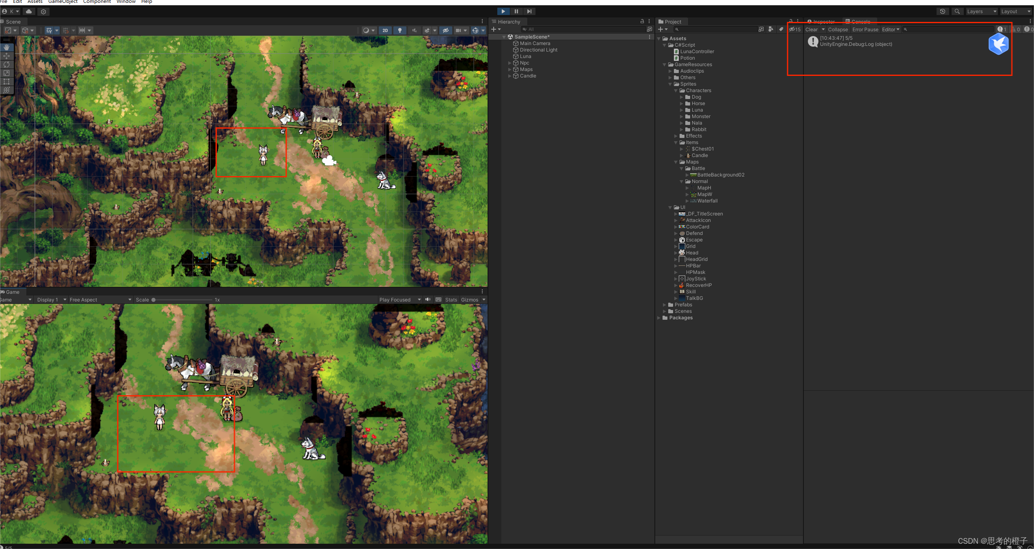Select the Rect tool in Scene view
This screenshot has height=549, width=1034.
tap(6, 82)
